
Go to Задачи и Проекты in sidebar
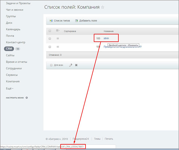coord(18,3)
